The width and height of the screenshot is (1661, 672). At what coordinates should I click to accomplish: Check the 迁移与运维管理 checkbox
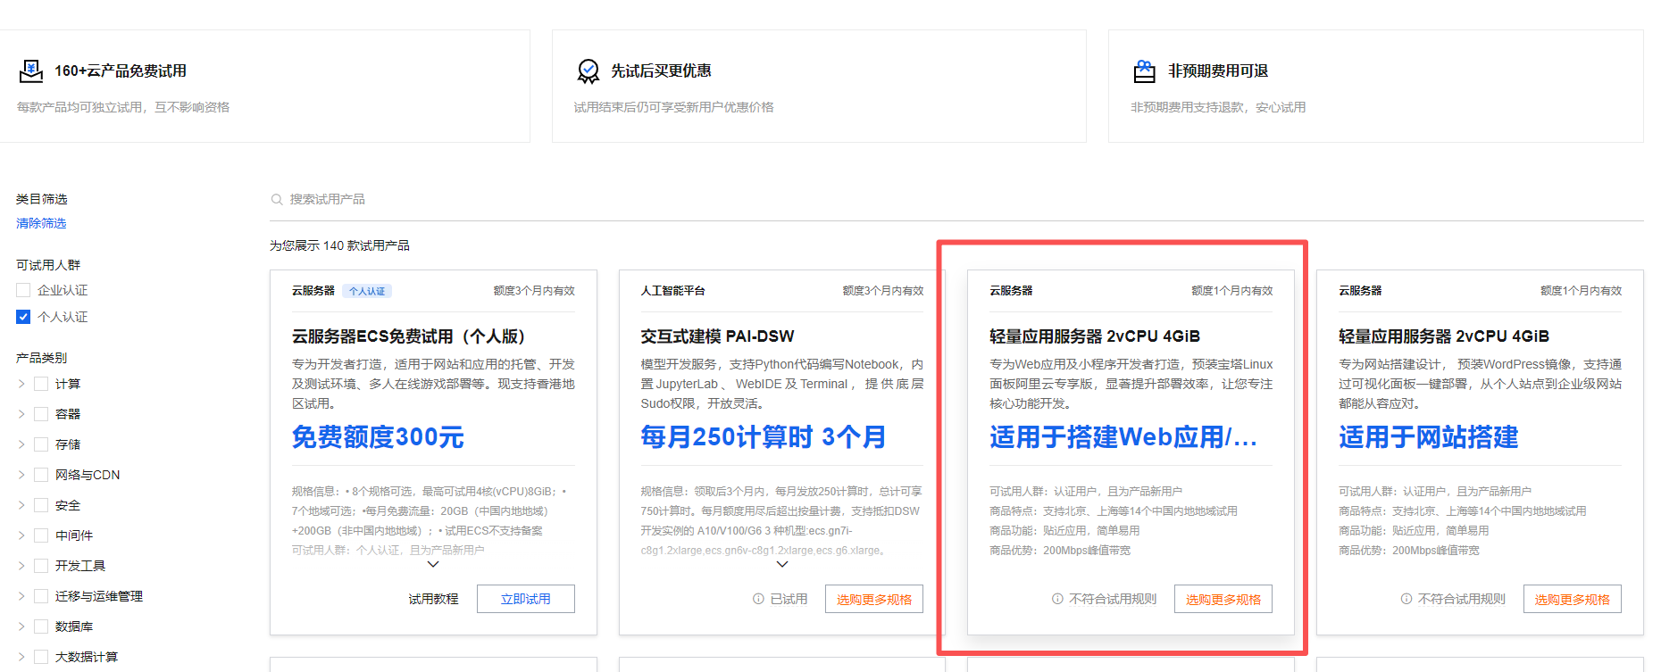point(41,596)
